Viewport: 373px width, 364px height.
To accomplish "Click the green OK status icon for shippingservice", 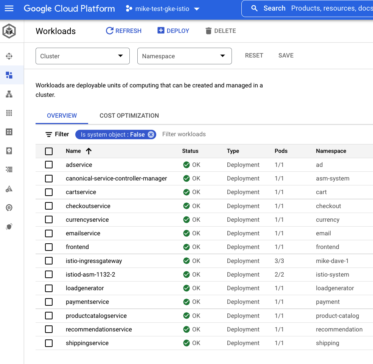I will [x=186, y=343].
